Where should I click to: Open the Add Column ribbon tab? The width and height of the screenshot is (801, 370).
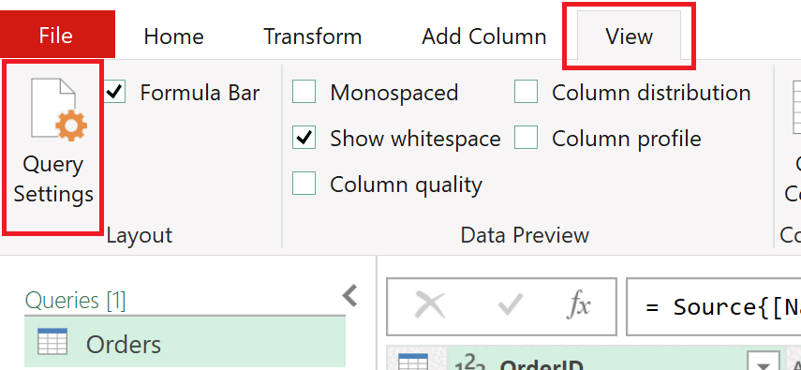click(483, 37)
